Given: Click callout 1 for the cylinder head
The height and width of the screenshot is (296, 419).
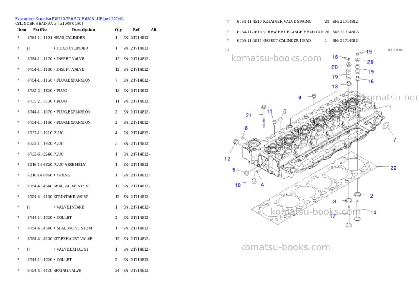Looking at the screenshot, I should tap(390, 107).
